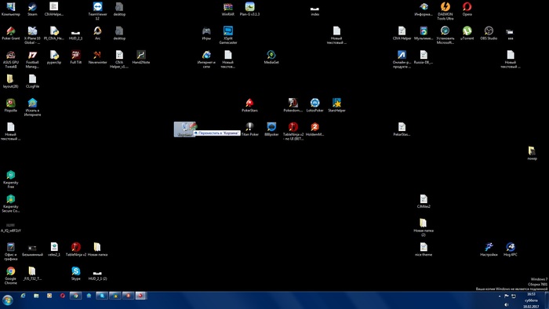The width and height of the screenshot is (549, 309).
Task: Select the DAEMON Tools Ultra icon
Action: 445,11
